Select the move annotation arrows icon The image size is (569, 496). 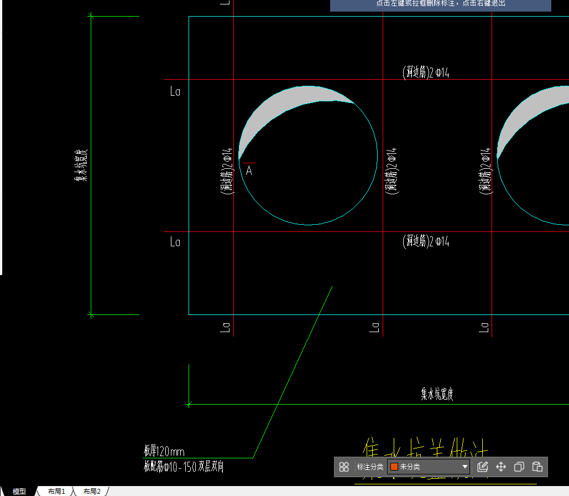tap(501, 467)
